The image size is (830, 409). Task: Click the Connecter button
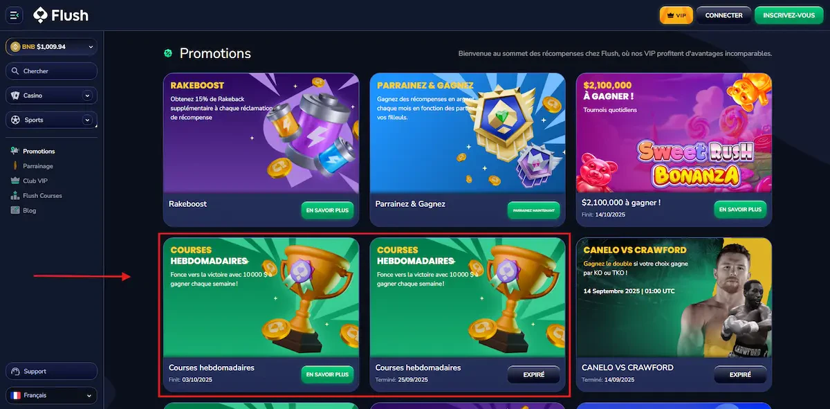[x=723, y=15]
